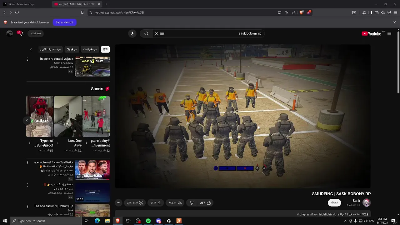Like the video with 257 likes

(206, 203)
